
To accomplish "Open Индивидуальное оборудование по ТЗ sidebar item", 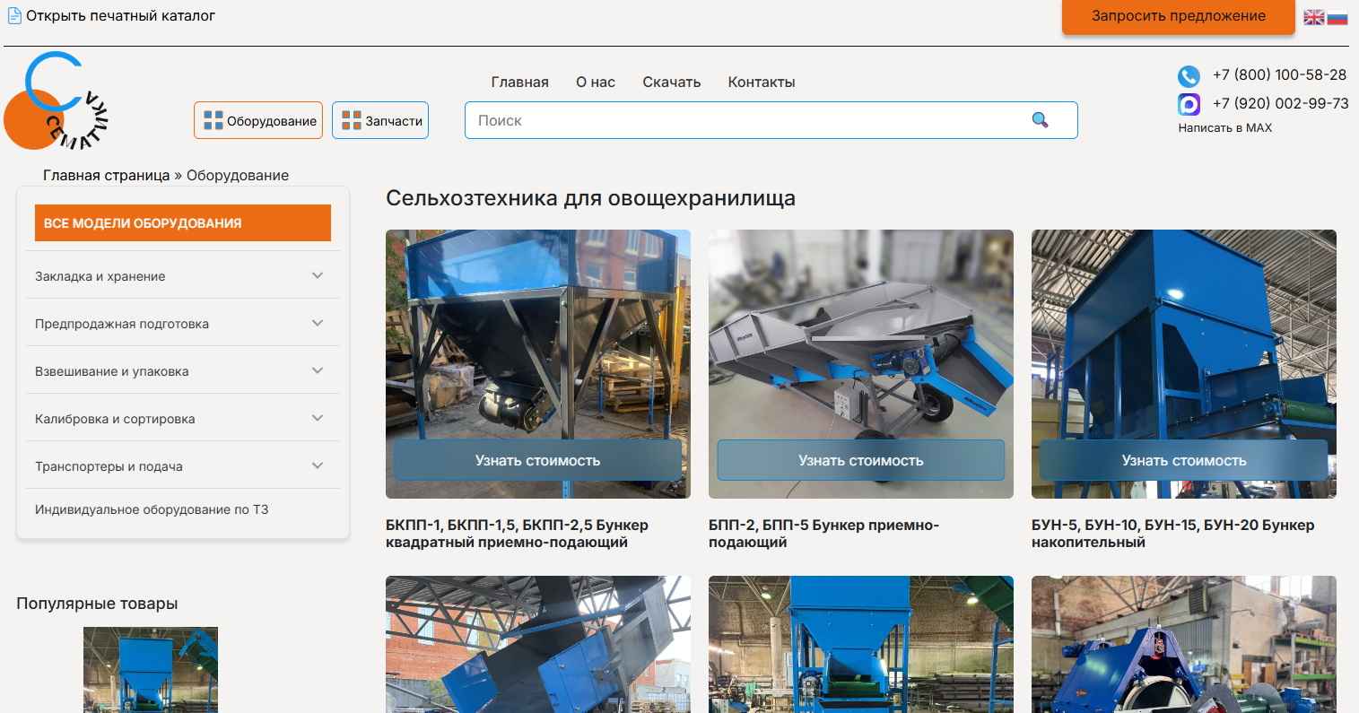I will coord(152,509).
